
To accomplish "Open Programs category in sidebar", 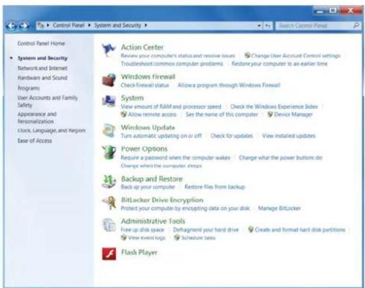I will [28, 88].
